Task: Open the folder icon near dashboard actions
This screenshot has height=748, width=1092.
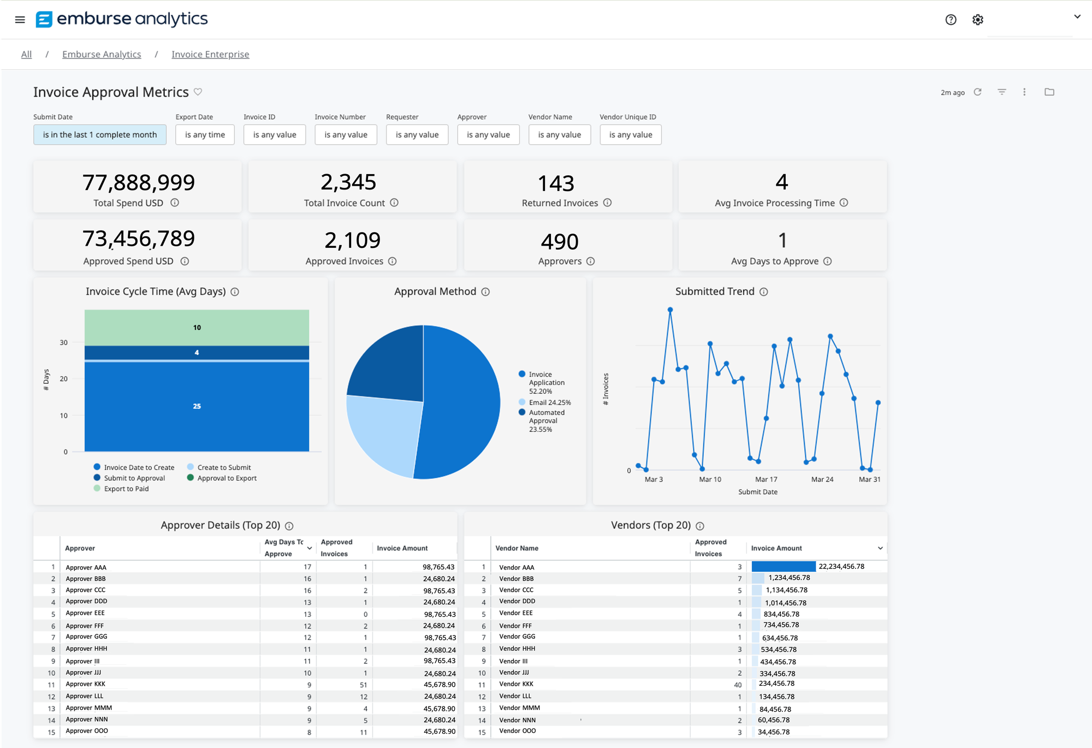Action: [1049, 92]
